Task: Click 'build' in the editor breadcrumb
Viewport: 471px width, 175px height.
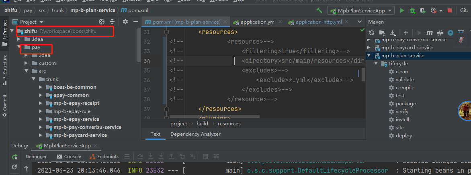Action: coord(202,124)
